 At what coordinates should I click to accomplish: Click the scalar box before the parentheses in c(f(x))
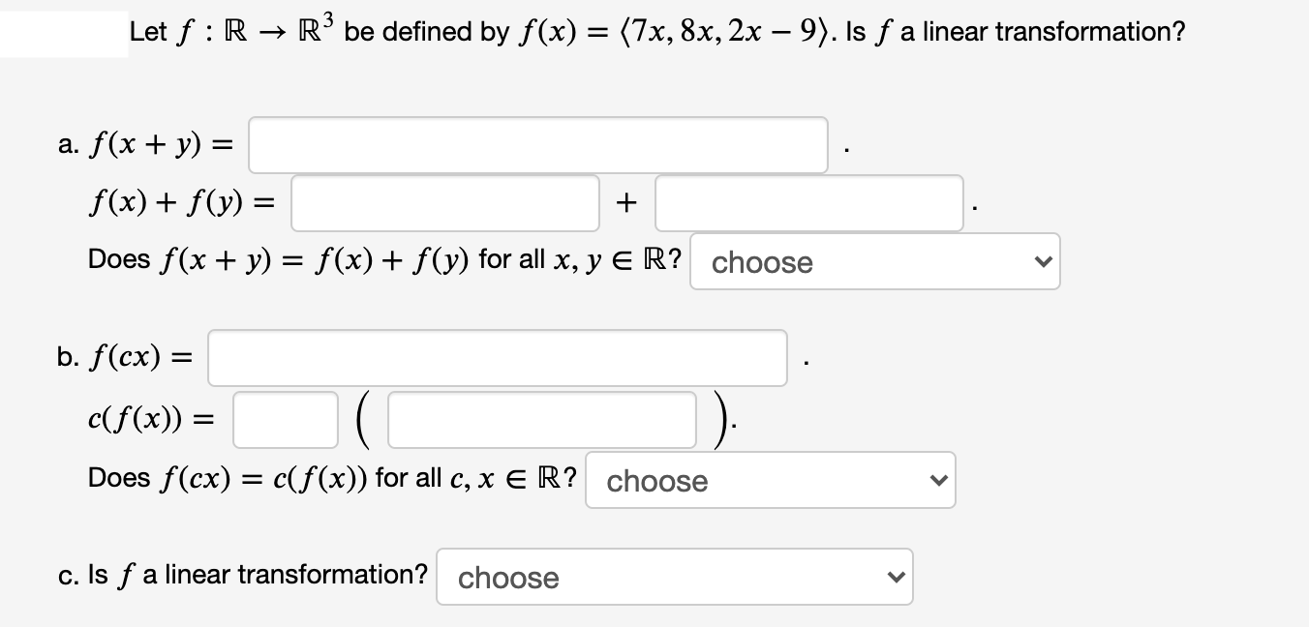(x=284, y=418)
